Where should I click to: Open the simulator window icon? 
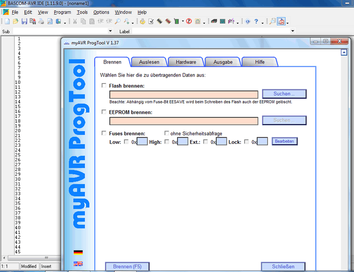(197, 21)
